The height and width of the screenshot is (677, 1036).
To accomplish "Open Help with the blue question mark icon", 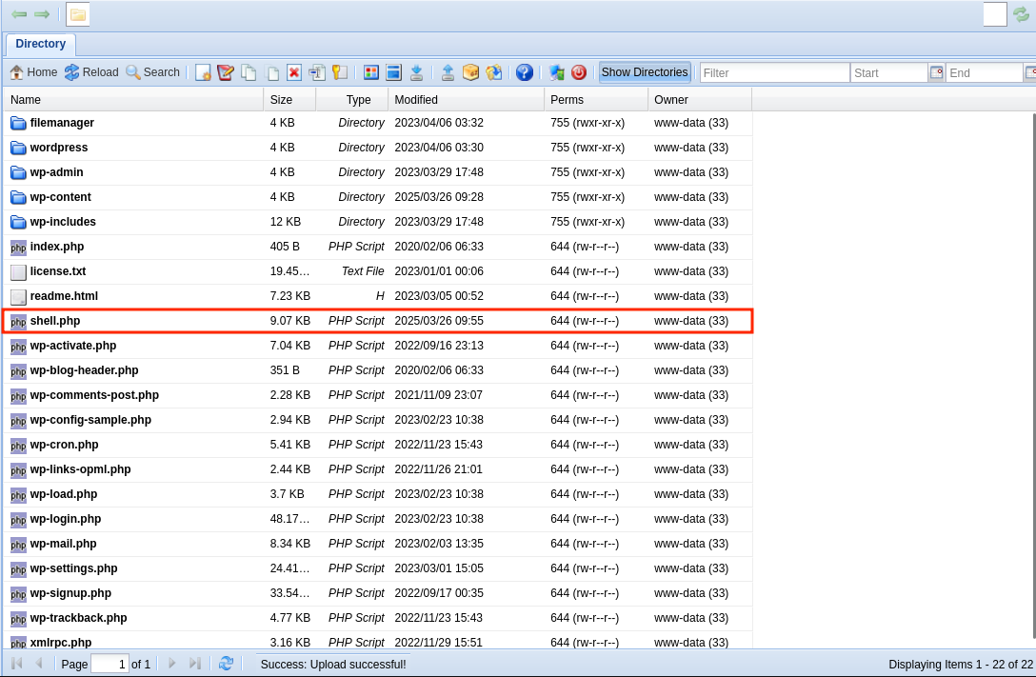I will pos(525,72).
